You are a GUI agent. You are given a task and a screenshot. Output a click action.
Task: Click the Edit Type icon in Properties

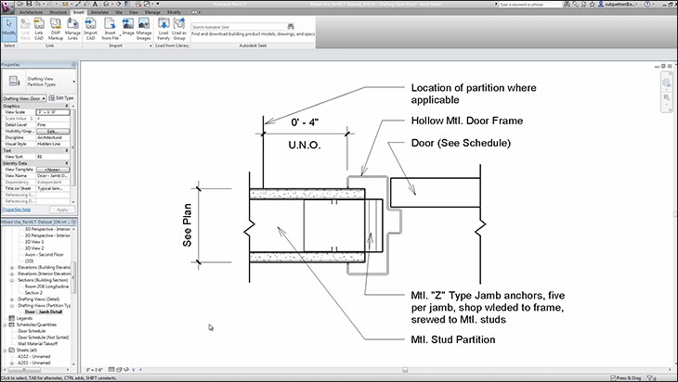point(52,98)
